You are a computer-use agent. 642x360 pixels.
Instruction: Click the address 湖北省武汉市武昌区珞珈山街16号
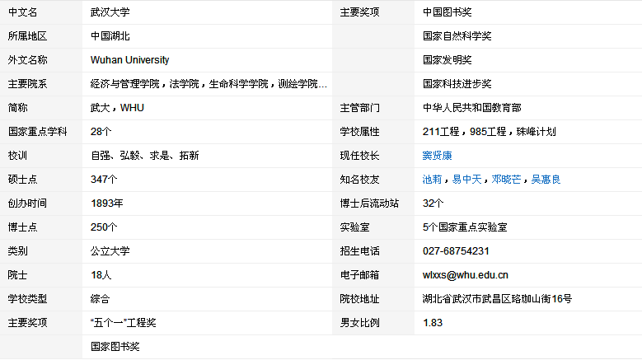point(497,299)
